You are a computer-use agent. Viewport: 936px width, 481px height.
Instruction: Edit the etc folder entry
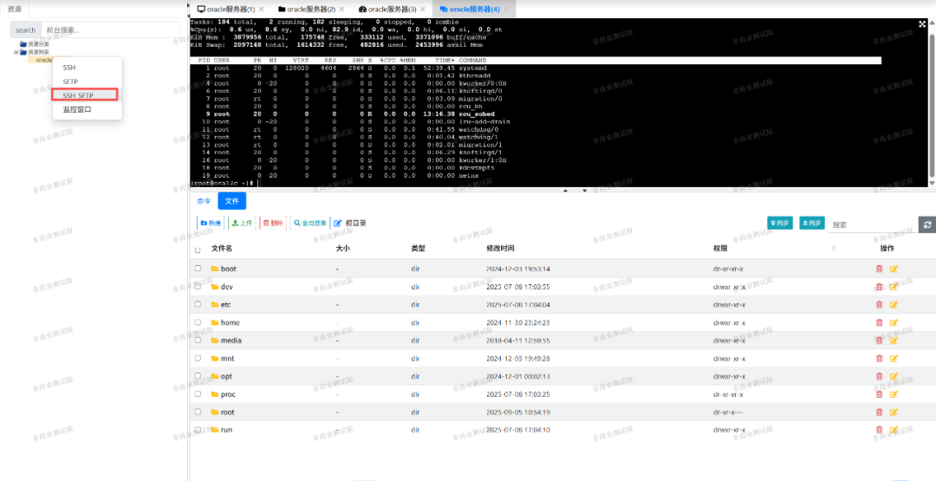(x=894, y=304)
